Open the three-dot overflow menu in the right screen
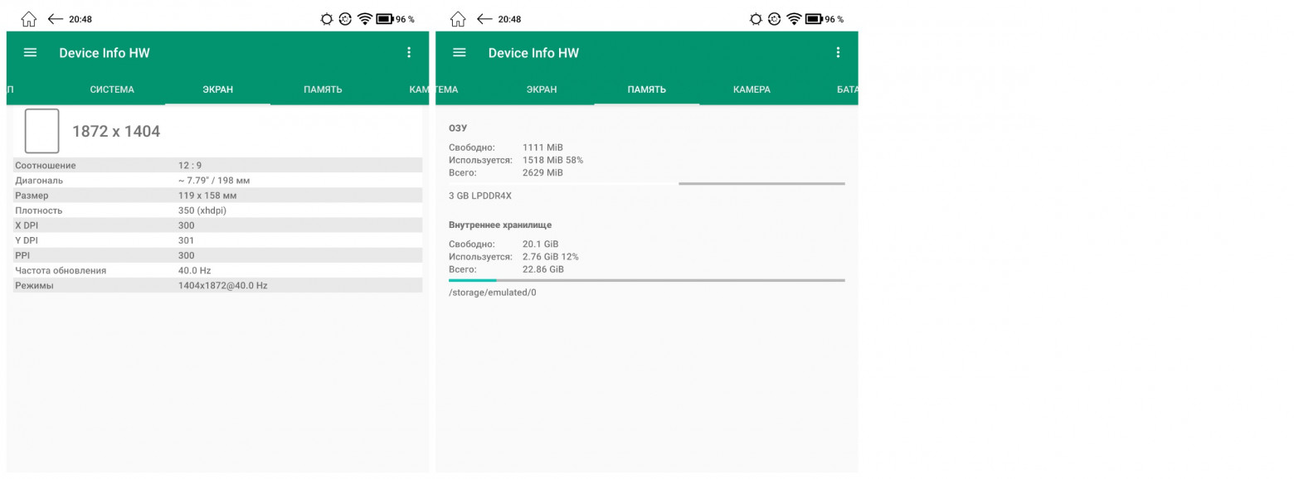The height and width of the screenshot is (479, 1294). (838, 52)
